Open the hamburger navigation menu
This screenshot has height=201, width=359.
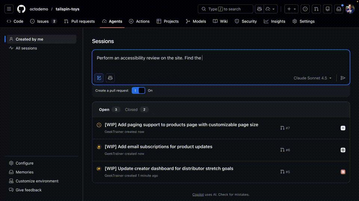click(x=9, y=9)
